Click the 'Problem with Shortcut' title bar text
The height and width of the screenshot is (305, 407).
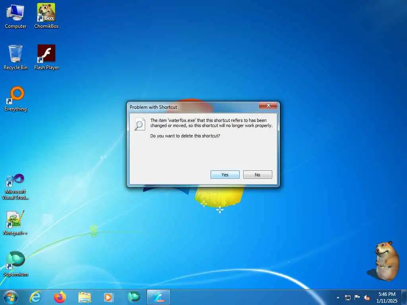153,107
